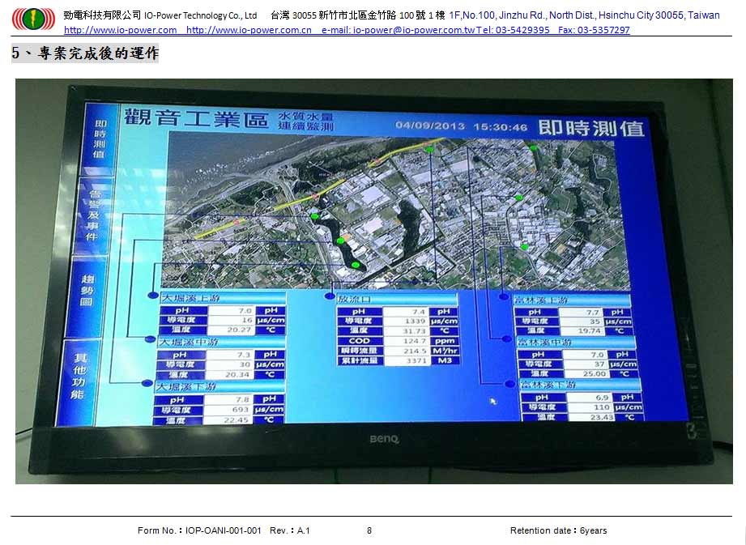This screenshot has width=746, height=545.
Task: Click the IO-Power company logo
Action: pos(32,18)
